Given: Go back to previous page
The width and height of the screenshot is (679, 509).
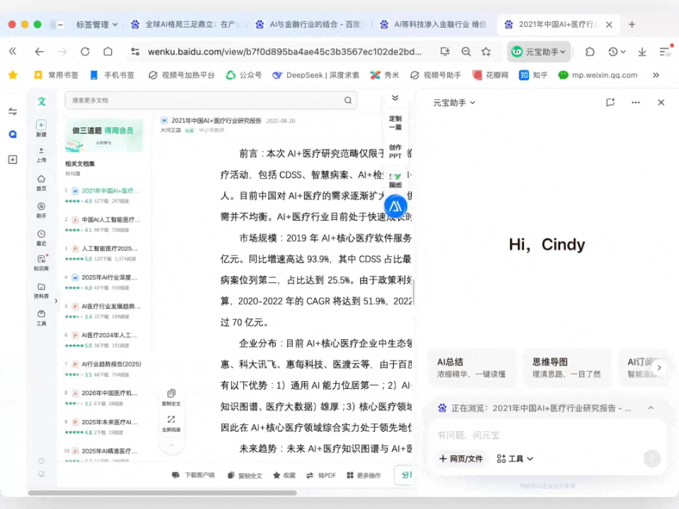Looking at the screenshot, I should coord(40,52).
